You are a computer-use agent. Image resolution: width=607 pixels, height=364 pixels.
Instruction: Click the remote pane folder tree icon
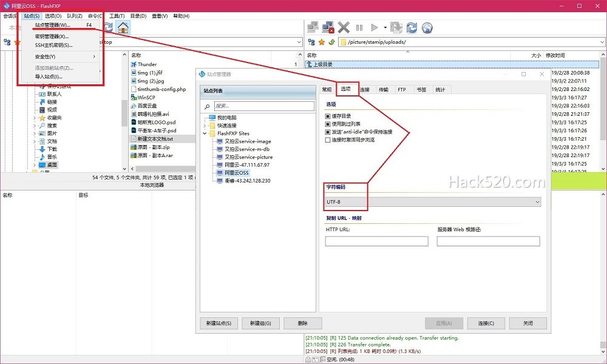click(x=311, y=42)
